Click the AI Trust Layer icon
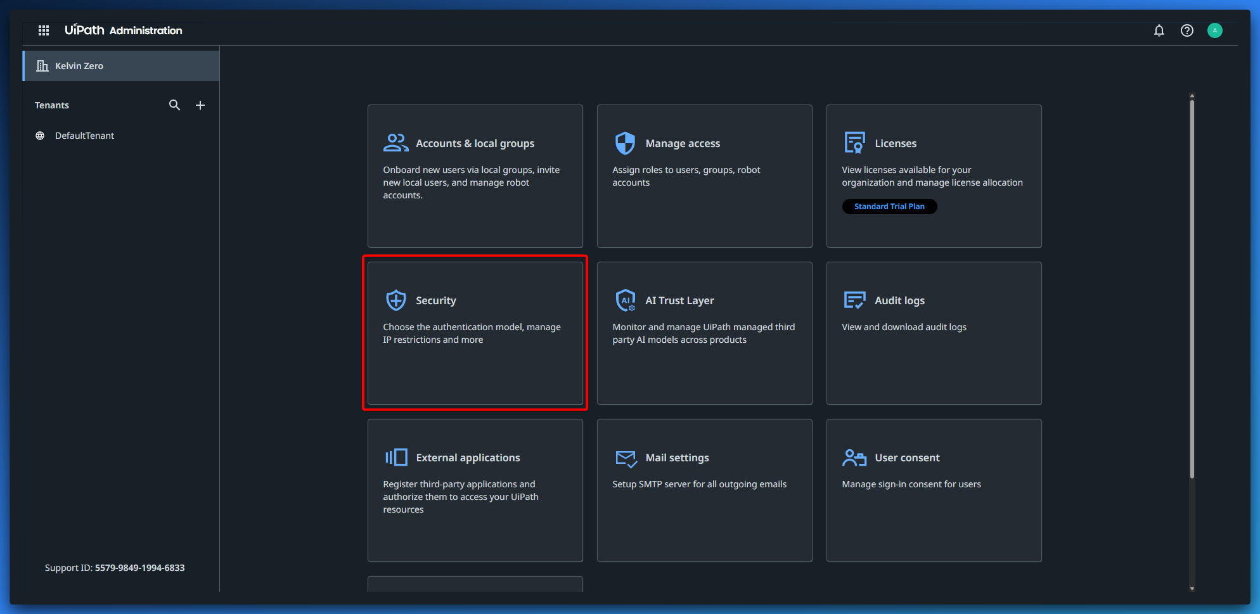 626,300
